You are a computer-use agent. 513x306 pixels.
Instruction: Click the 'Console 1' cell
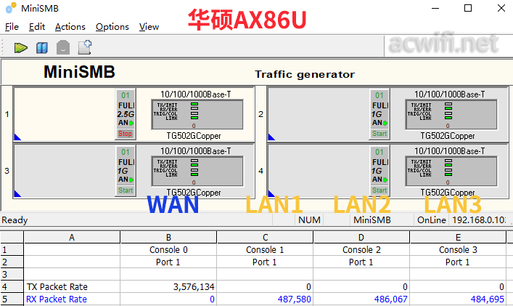[265, 249]
